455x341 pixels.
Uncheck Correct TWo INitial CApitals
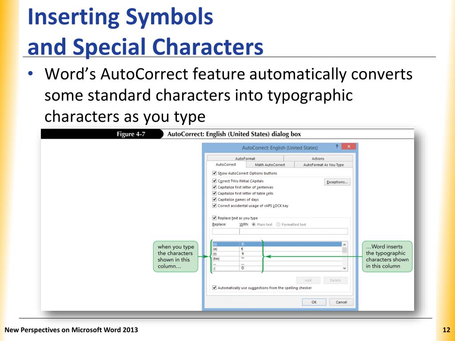click(x=215, y=181)
